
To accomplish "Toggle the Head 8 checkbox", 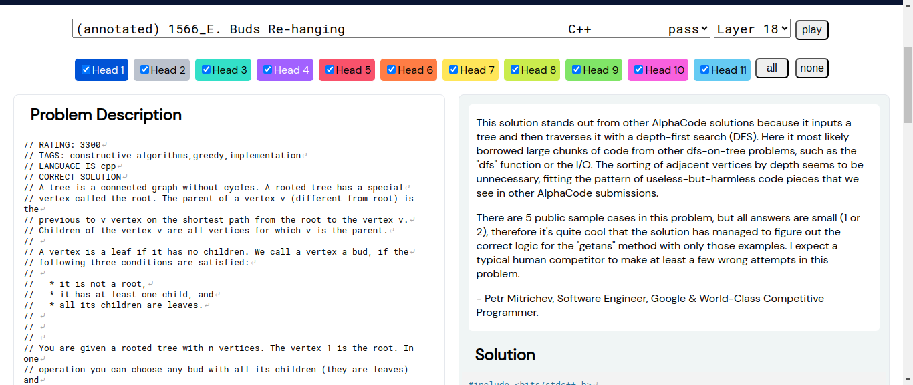I will point(515,70).
